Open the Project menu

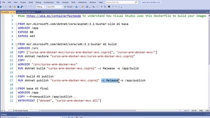tap(23, 2)
